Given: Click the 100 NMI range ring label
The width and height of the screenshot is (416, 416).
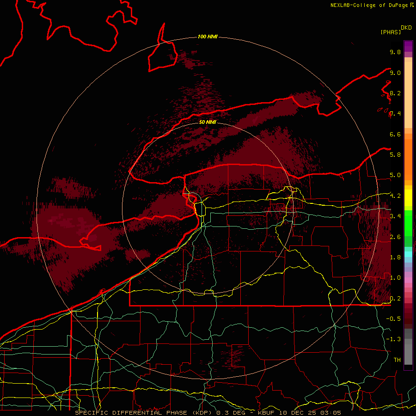Looking at the screenshot, I should click(208, 37).
